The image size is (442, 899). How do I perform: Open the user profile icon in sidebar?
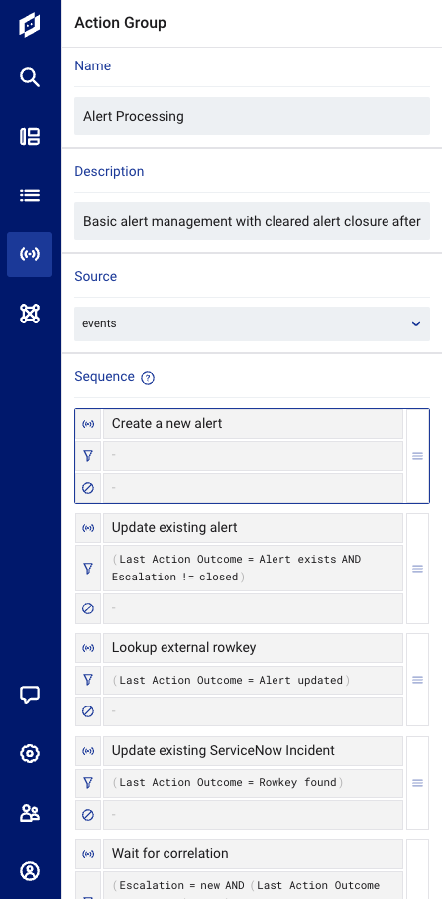30,871
